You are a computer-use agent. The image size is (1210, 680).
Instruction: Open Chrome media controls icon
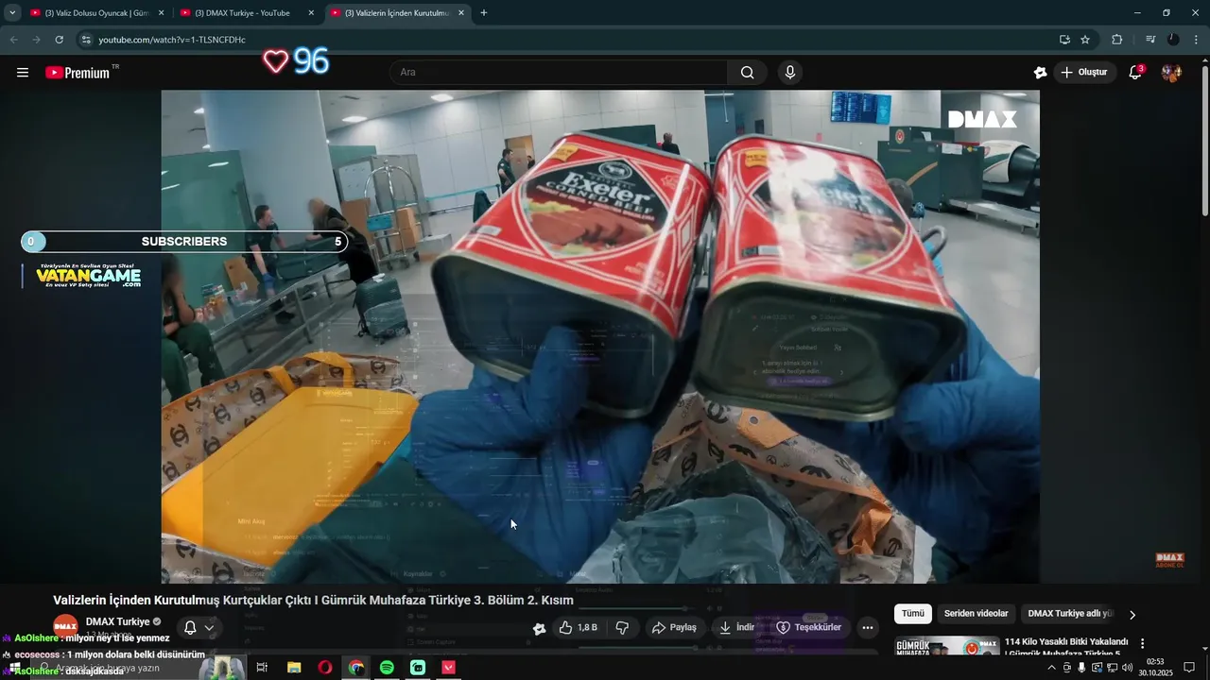click(x=1149, y=40)
